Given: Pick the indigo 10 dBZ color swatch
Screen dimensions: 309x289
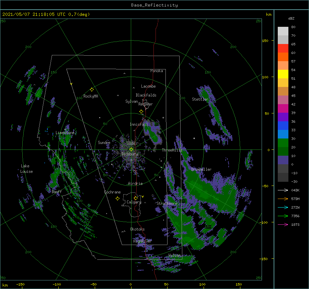Looking at the screenshot, I should pos(283,160).
